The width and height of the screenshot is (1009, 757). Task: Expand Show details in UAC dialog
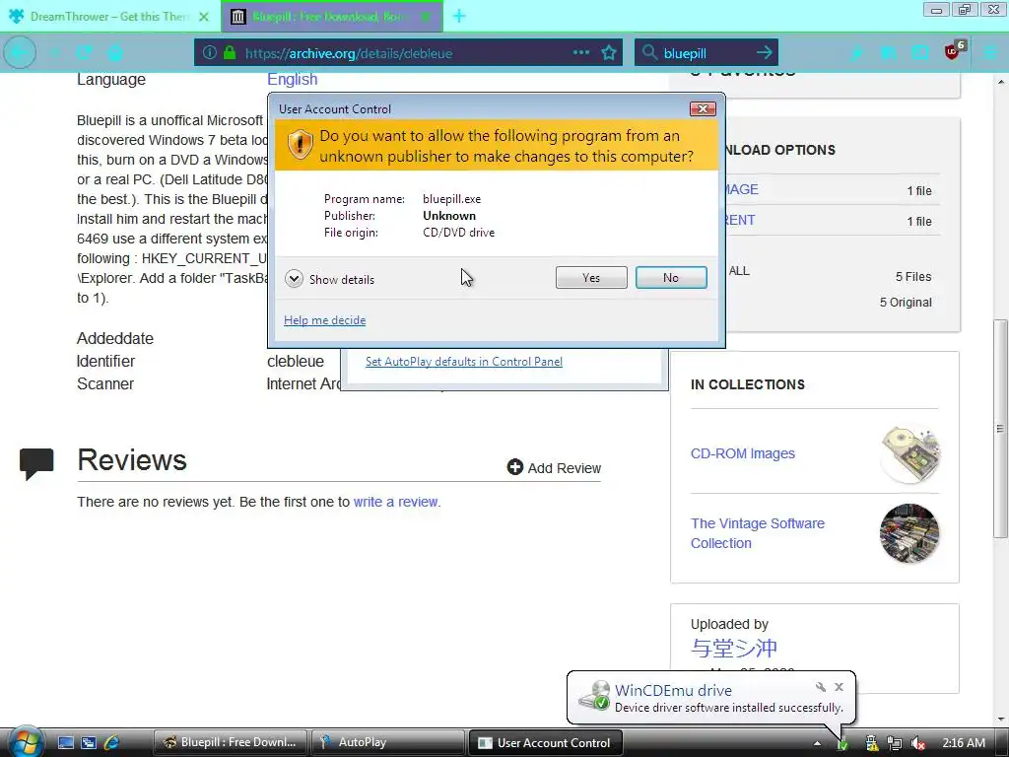329,279
